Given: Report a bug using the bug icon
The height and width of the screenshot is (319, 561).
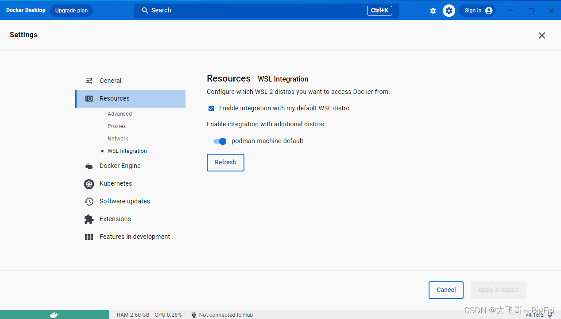Looking at the screenshot, I should (433, 10).
